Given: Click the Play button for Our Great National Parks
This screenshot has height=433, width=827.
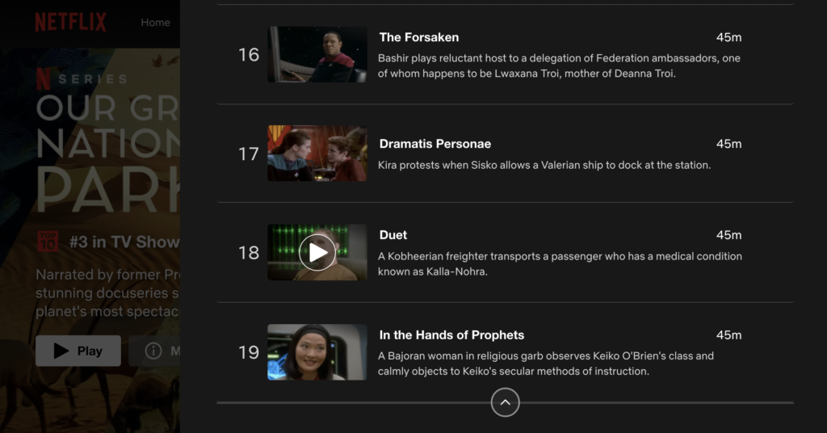Looking at the screenshot, I should click(x=78, y=351).
